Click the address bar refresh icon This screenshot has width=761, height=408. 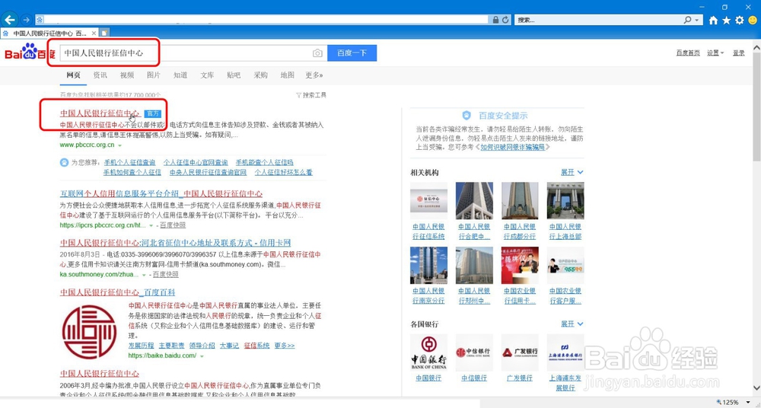coord(506,20)
